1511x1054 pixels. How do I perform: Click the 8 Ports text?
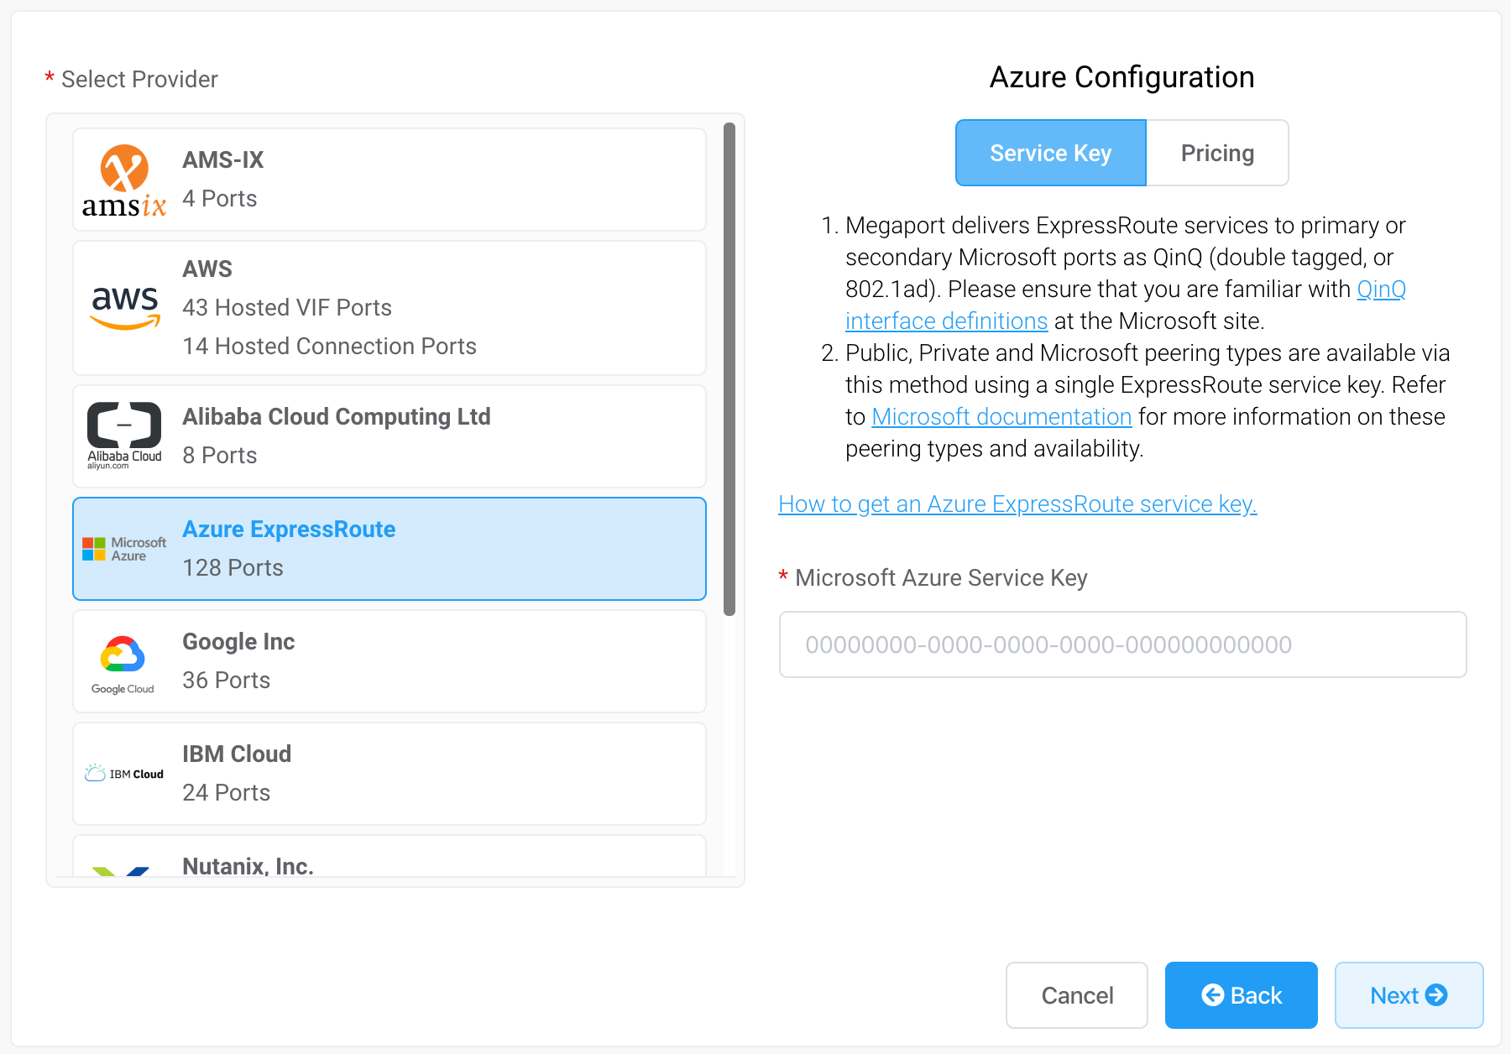pyautogui.click(x=219, y=455)
